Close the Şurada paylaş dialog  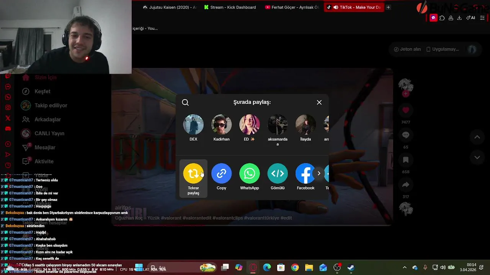[x=319, y=102]
